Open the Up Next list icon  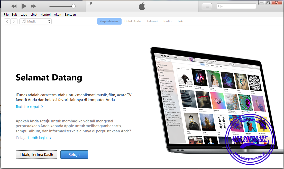pos(207,6)
